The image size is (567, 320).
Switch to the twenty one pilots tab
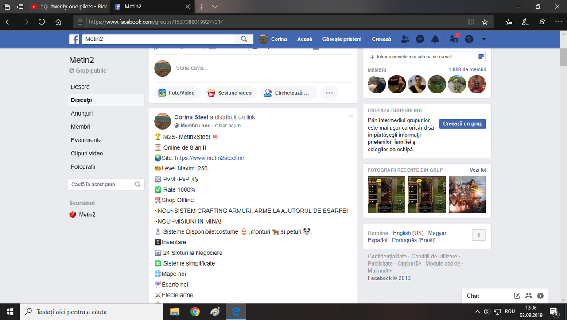68,7
